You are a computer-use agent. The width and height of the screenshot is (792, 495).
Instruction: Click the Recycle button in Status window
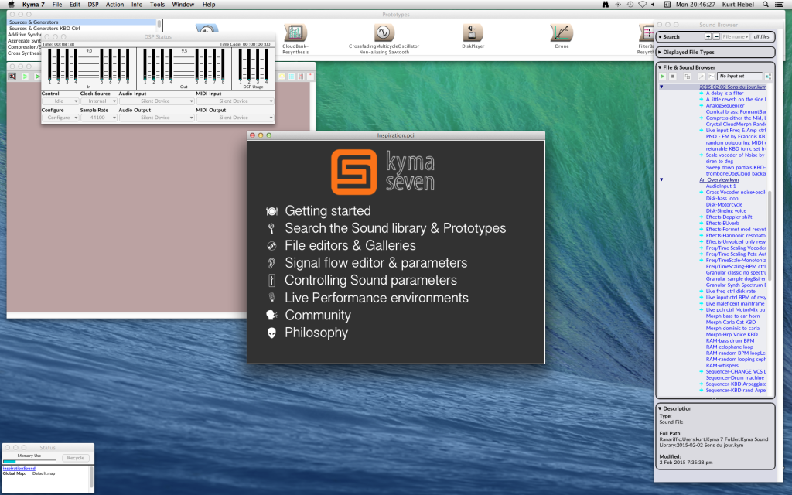click(75, 458)
